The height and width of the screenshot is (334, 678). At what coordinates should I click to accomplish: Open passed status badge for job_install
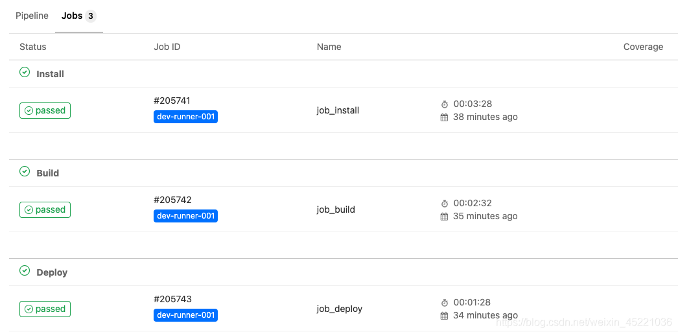45,110
